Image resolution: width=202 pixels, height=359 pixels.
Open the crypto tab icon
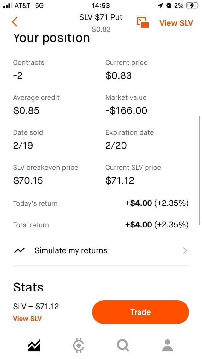pyautogui.click(x=79, y=346)
